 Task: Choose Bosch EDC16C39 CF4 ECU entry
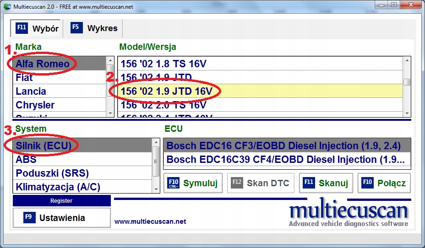(287, 160)
